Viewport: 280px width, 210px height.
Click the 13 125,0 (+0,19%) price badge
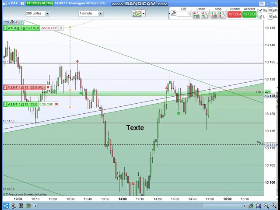pos(40,3)
